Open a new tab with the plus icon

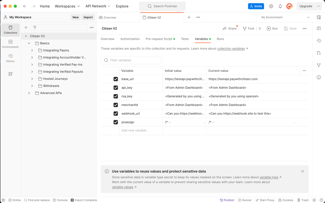point(189,17)
